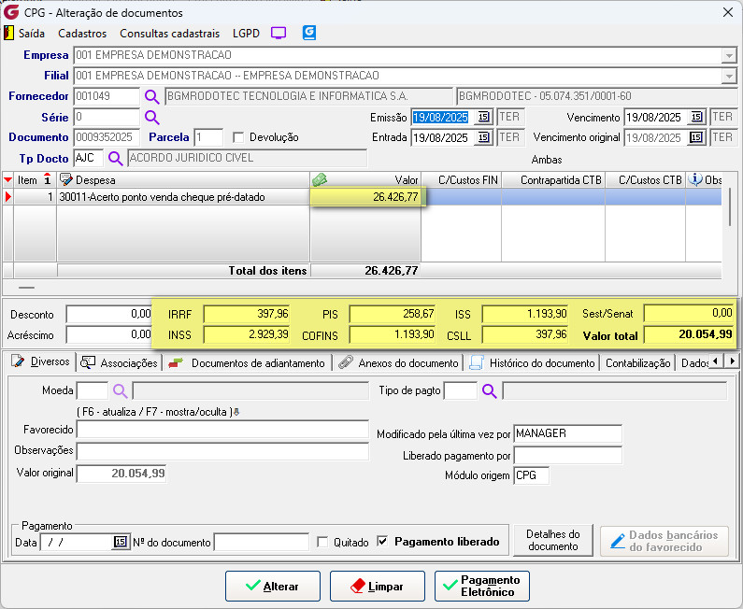The image size is (743, 609).
Task: Click the Série search magnifier icon
Action: 151,117
